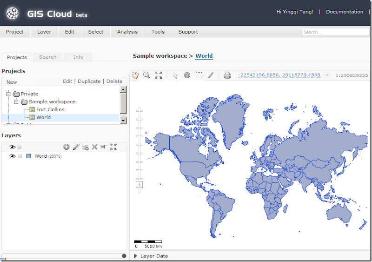
Task: Expand the Layer Data panel
Action: [136, 256]
